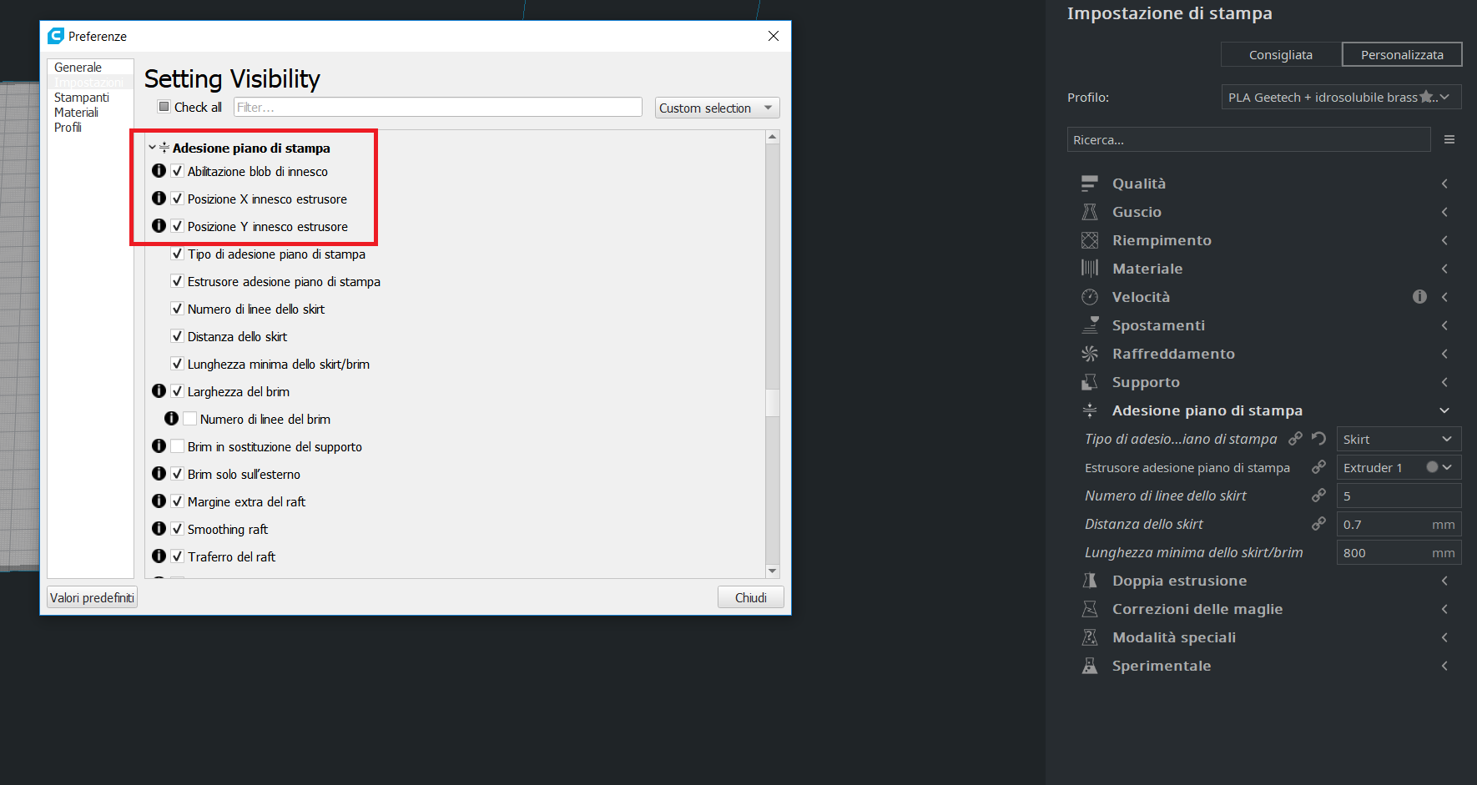Expand the Qualità section chevron
This screenshot has width=1477, height=785.
tap(1444, 184)
